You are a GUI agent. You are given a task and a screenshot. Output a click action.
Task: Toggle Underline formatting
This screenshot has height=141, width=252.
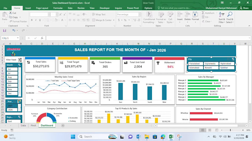tap(40, 20)
